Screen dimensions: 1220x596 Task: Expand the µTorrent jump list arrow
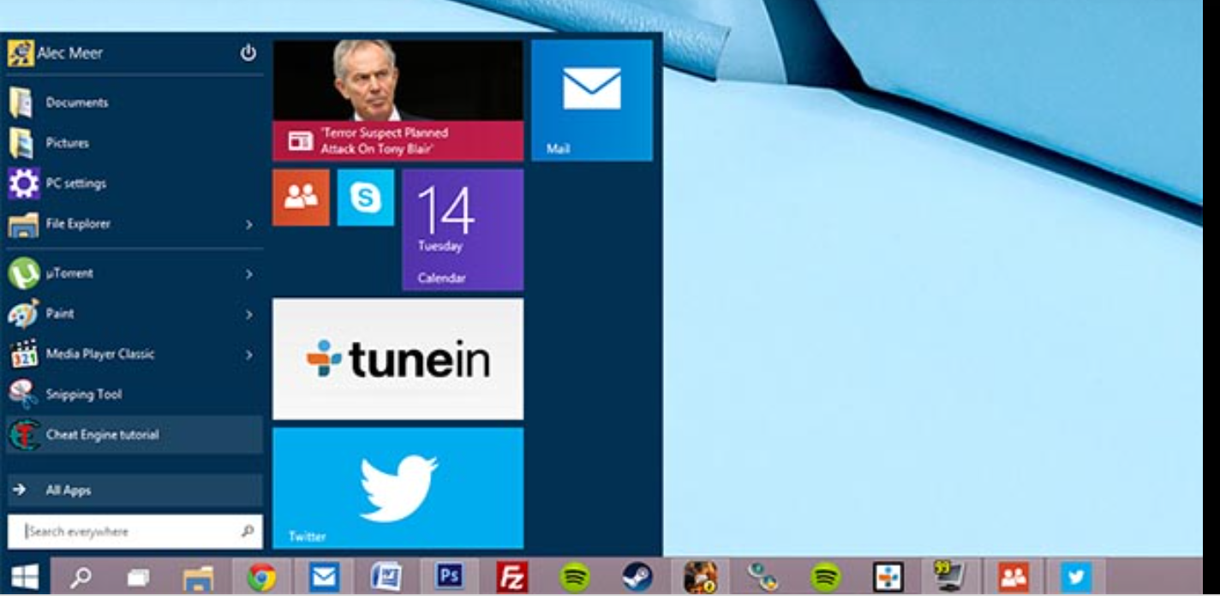coord(249,274)
